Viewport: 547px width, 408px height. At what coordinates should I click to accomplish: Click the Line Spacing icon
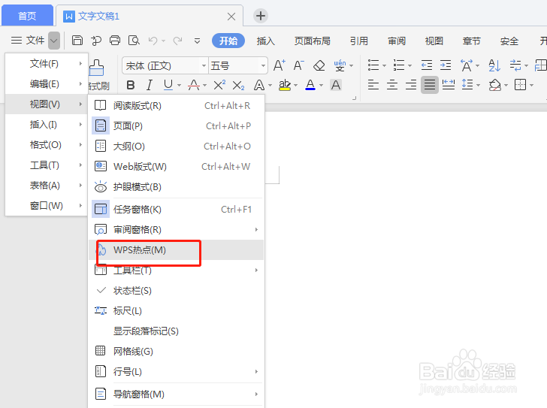click(467, 84)
